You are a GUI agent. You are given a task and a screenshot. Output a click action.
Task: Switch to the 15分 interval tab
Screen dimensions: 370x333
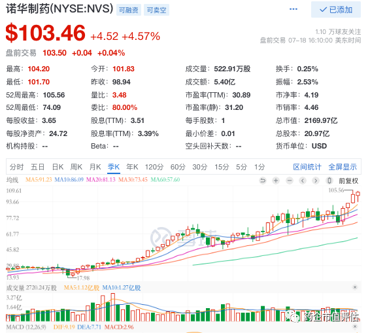click(x=222, y=167)
